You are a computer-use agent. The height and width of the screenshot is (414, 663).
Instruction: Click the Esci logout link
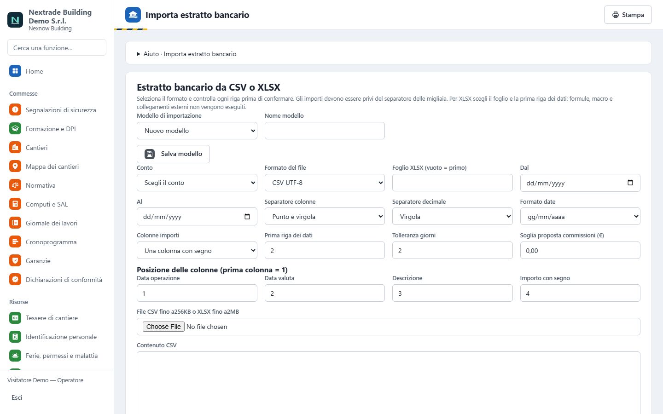[17, 397]
